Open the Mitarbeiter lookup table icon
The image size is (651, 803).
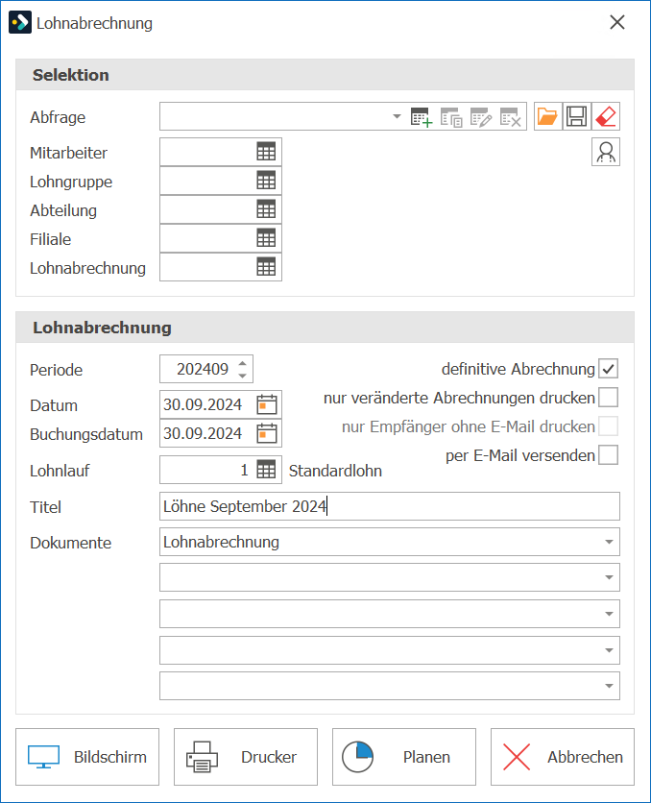coord(266,152)
